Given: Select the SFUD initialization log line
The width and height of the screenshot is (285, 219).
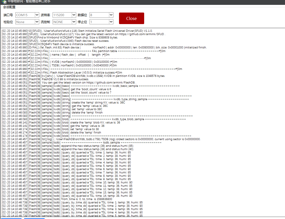Looking at the screenshot, I should [77, 30].
